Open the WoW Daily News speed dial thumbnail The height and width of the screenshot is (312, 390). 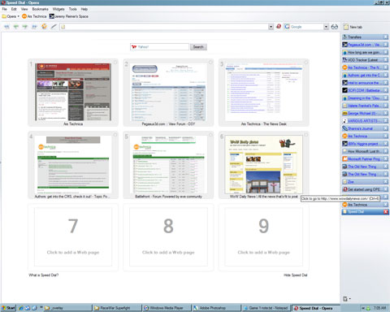point(263,165)
